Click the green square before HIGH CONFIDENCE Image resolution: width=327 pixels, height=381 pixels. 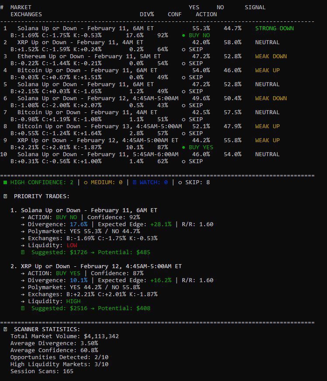5,182
